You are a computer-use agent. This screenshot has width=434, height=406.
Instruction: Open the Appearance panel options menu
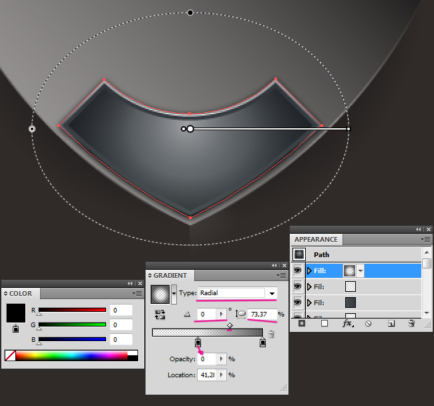(x=425, y=239)
